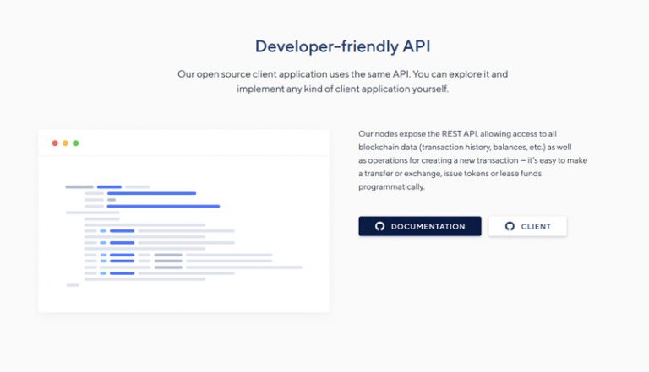This screenshot has width=649, height=372.
Task: Click the "Developer-friendly API" heading
Action: tap(324, 46)
